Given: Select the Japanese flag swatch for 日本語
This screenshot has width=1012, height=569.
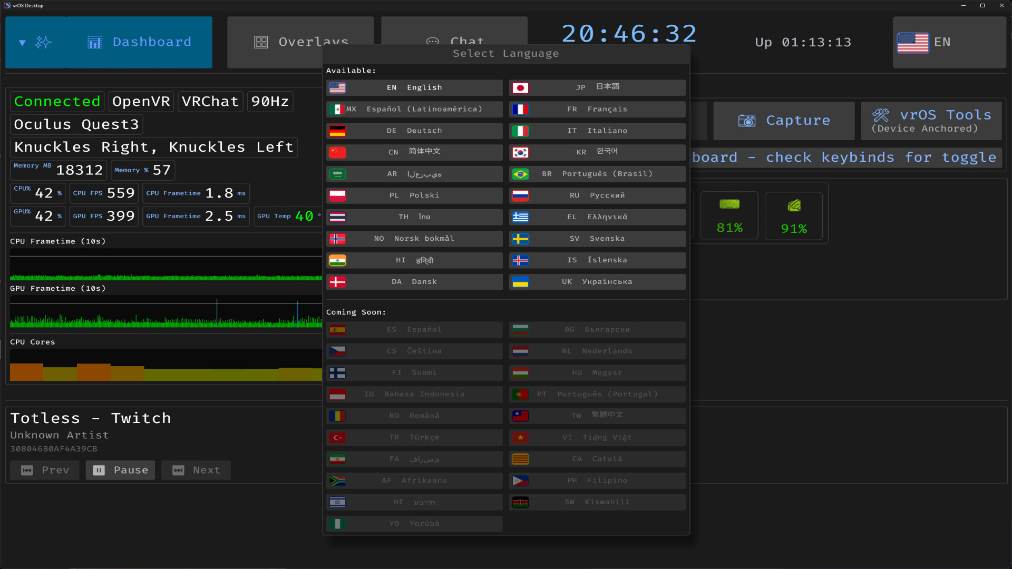Looking at the screenshot, I should (x=520, y=87).
